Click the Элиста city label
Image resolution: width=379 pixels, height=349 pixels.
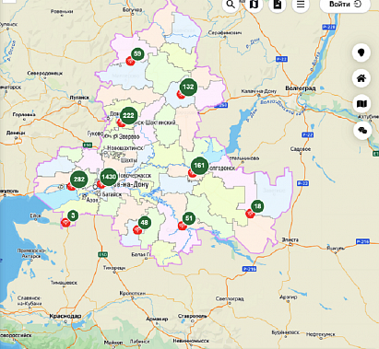290,239
